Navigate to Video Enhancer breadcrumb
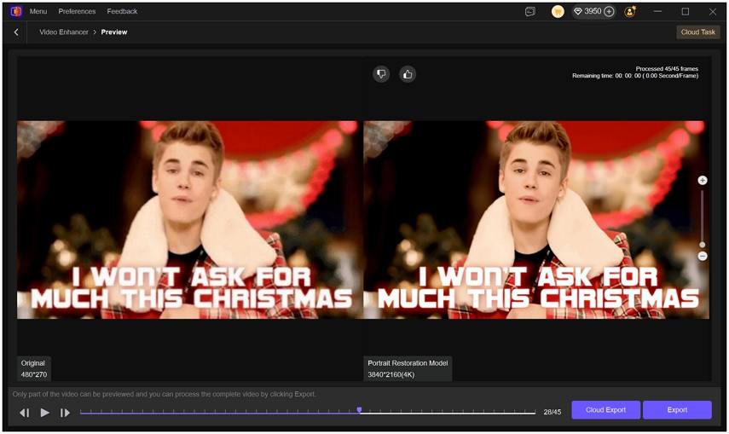Viewport: 729px width, 434px height. 64,32
